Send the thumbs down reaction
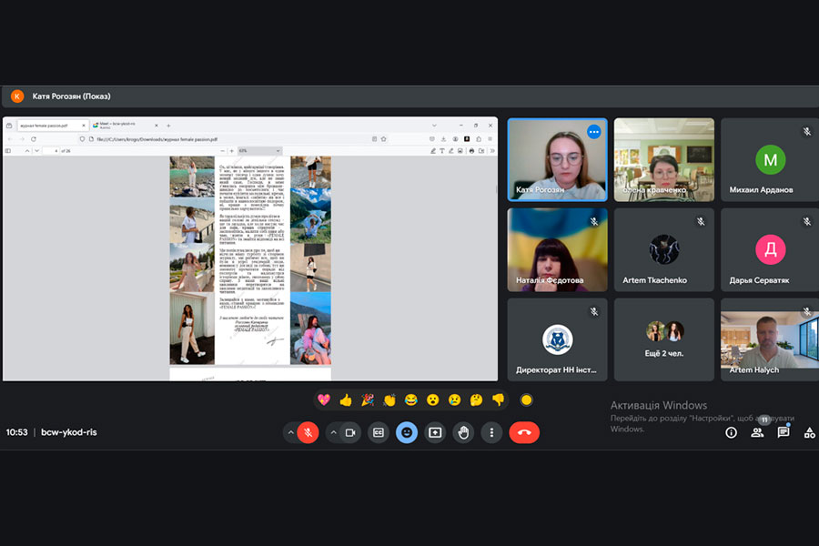Image resolution: width=819 pixels, height=546 pixels. pos(499,400)
